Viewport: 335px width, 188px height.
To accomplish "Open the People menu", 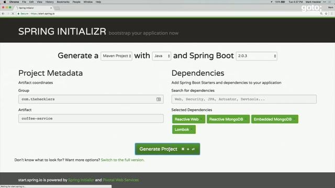I will pos(76,2).
